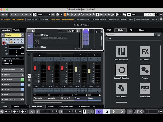Expand Chords inspector section
Screen dimensions: 163x122
[13, 75]
